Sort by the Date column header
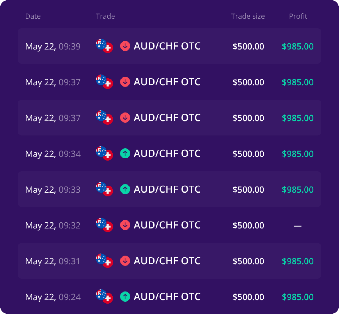 point(33,16)
